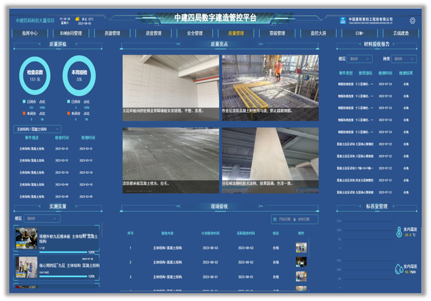Click the 开始日期 start date field
Viewport: 431px width, 301px height.
(x=284, y=219)
